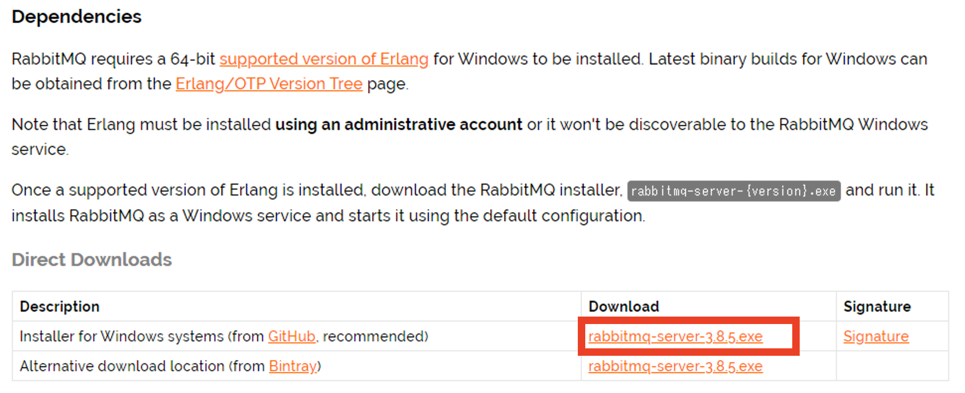Image resolution: width=965 pixels, height=393 pixels.
Task: Click the empty Signature cell in the Bintray row
Action: [892, 366]
